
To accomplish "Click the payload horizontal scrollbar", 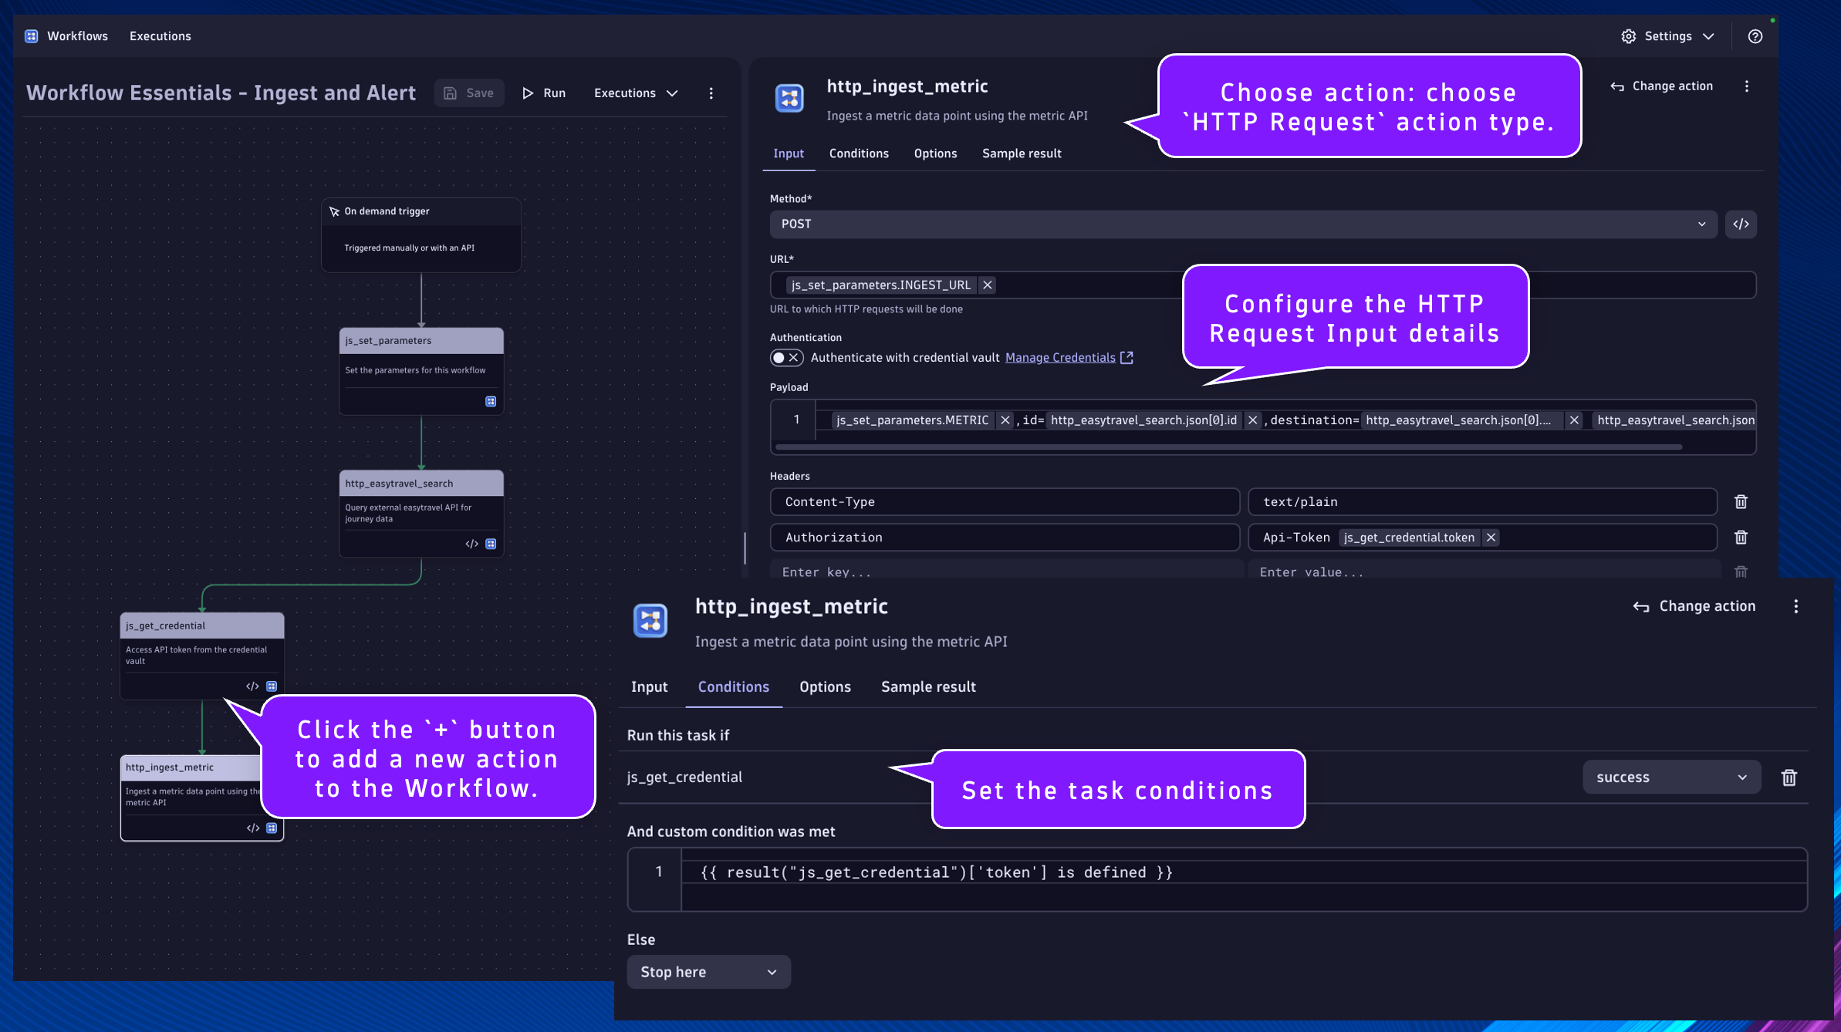I will [1228, 447].
